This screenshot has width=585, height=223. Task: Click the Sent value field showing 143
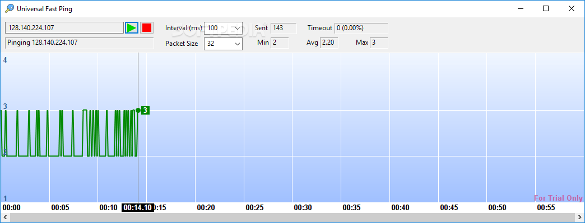pos(284,28)
